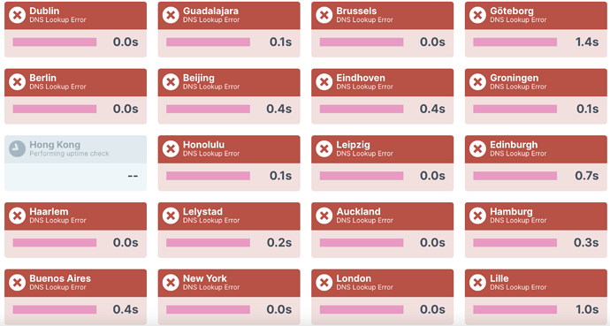This screenshot has height=326, width=610.
Task: Click the Groningen 0.1s response time value
Action: click(587, 109)
